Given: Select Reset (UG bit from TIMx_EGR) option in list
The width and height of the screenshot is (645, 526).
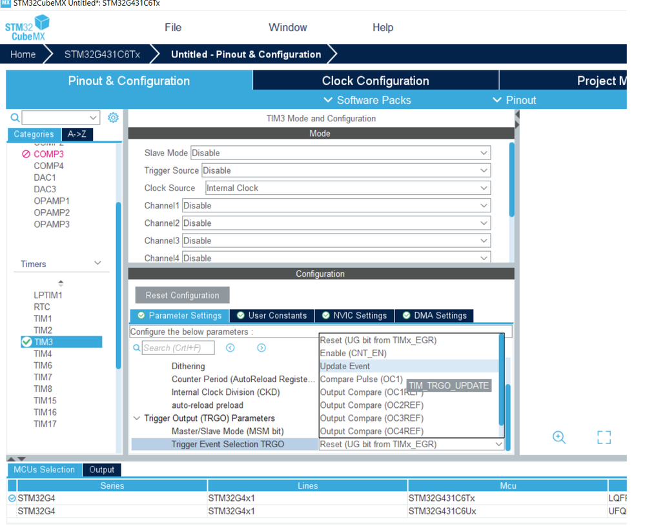Looking at the screenshot, I should tap(409, 341).
